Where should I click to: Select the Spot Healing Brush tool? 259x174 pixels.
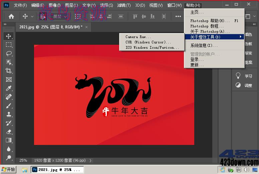click(9, 97)
